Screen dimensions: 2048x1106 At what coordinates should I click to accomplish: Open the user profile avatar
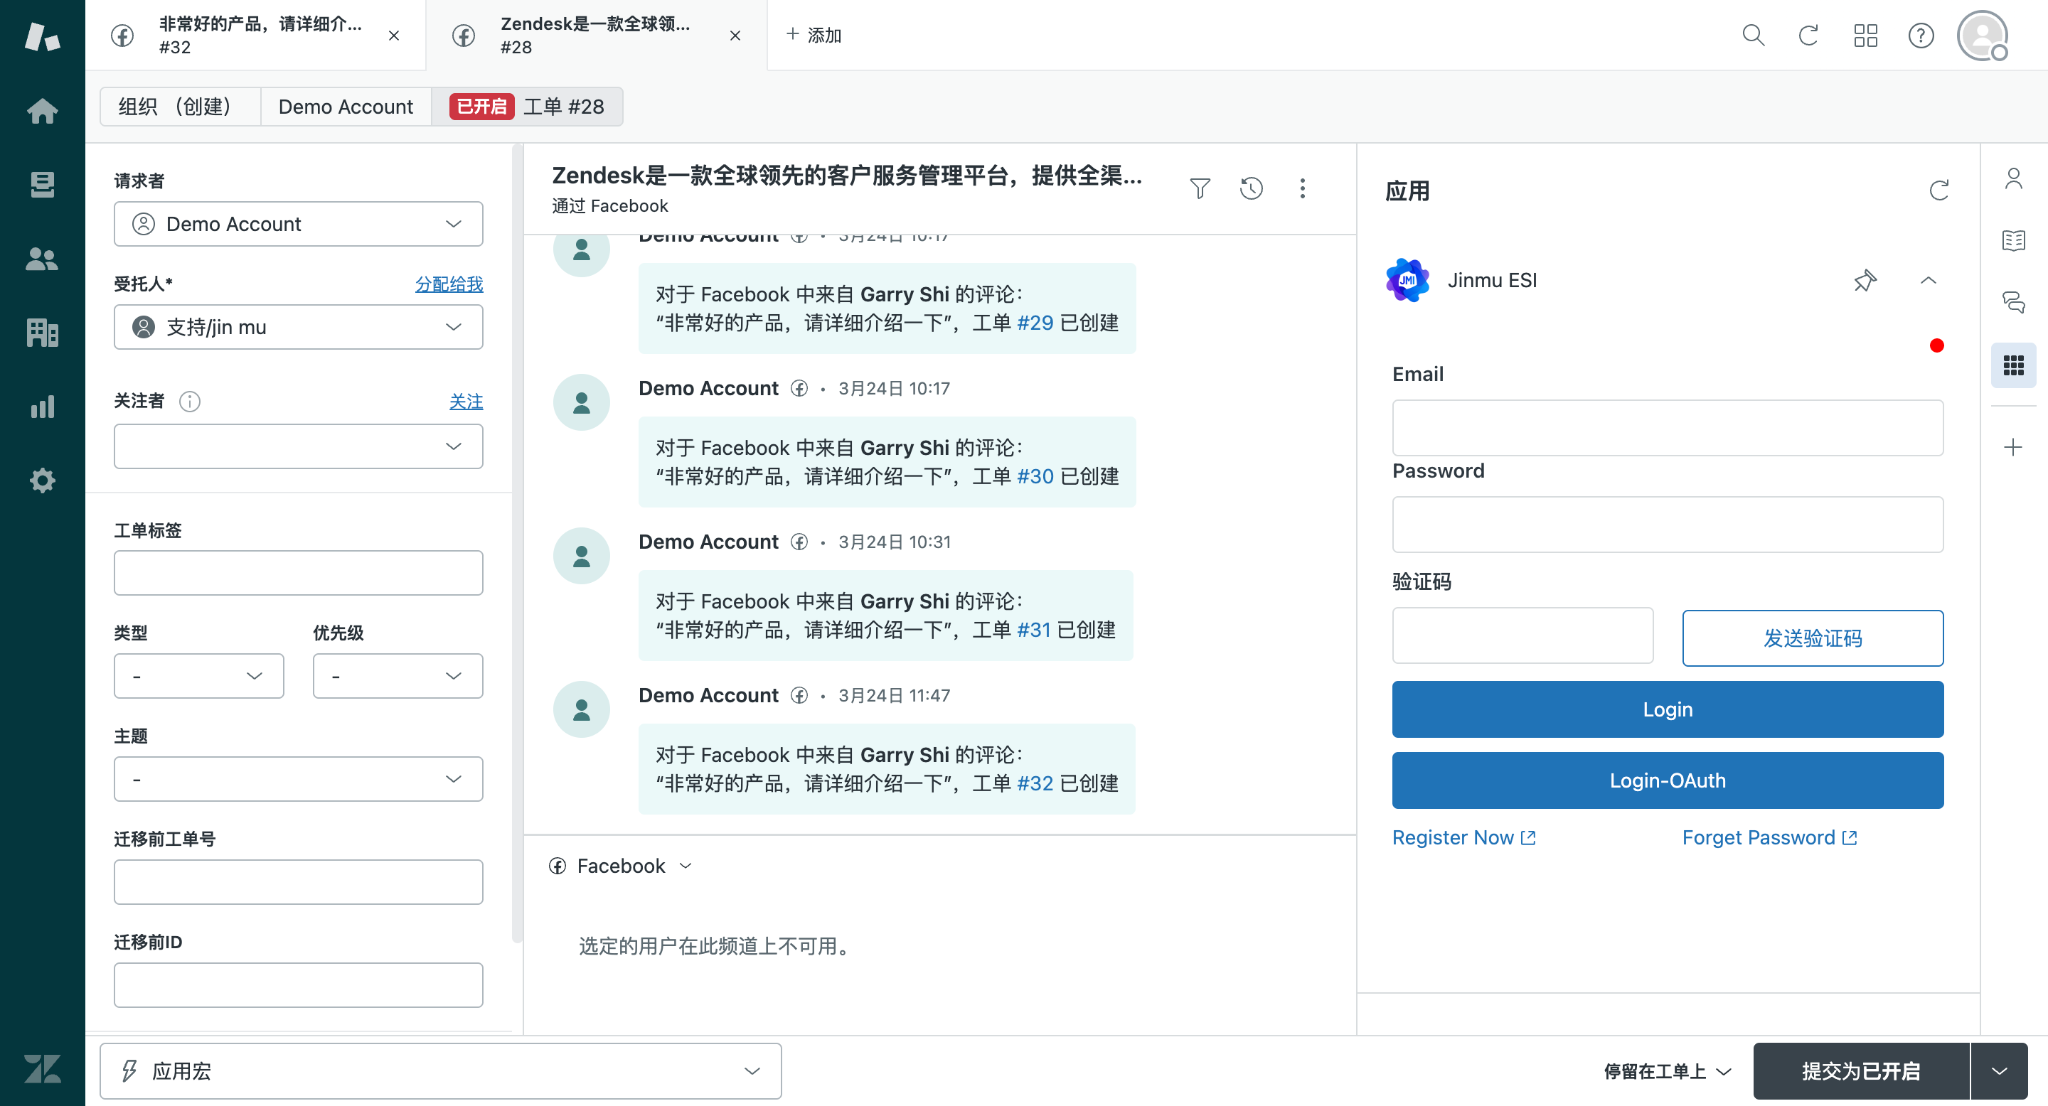coord(1983,35)
